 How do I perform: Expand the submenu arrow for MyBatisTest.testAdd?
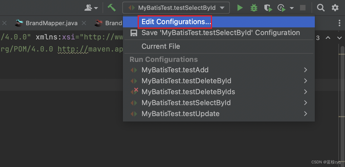click(x=306, y=70)
